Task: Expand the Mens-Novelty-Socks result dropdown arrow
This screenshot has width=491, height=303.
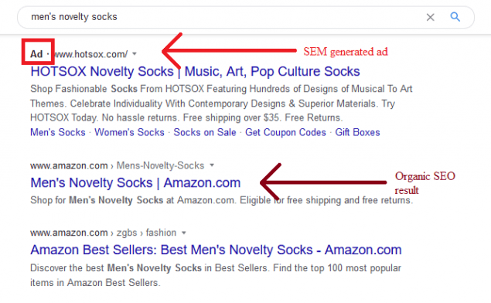Action: [x=212, y=165]
